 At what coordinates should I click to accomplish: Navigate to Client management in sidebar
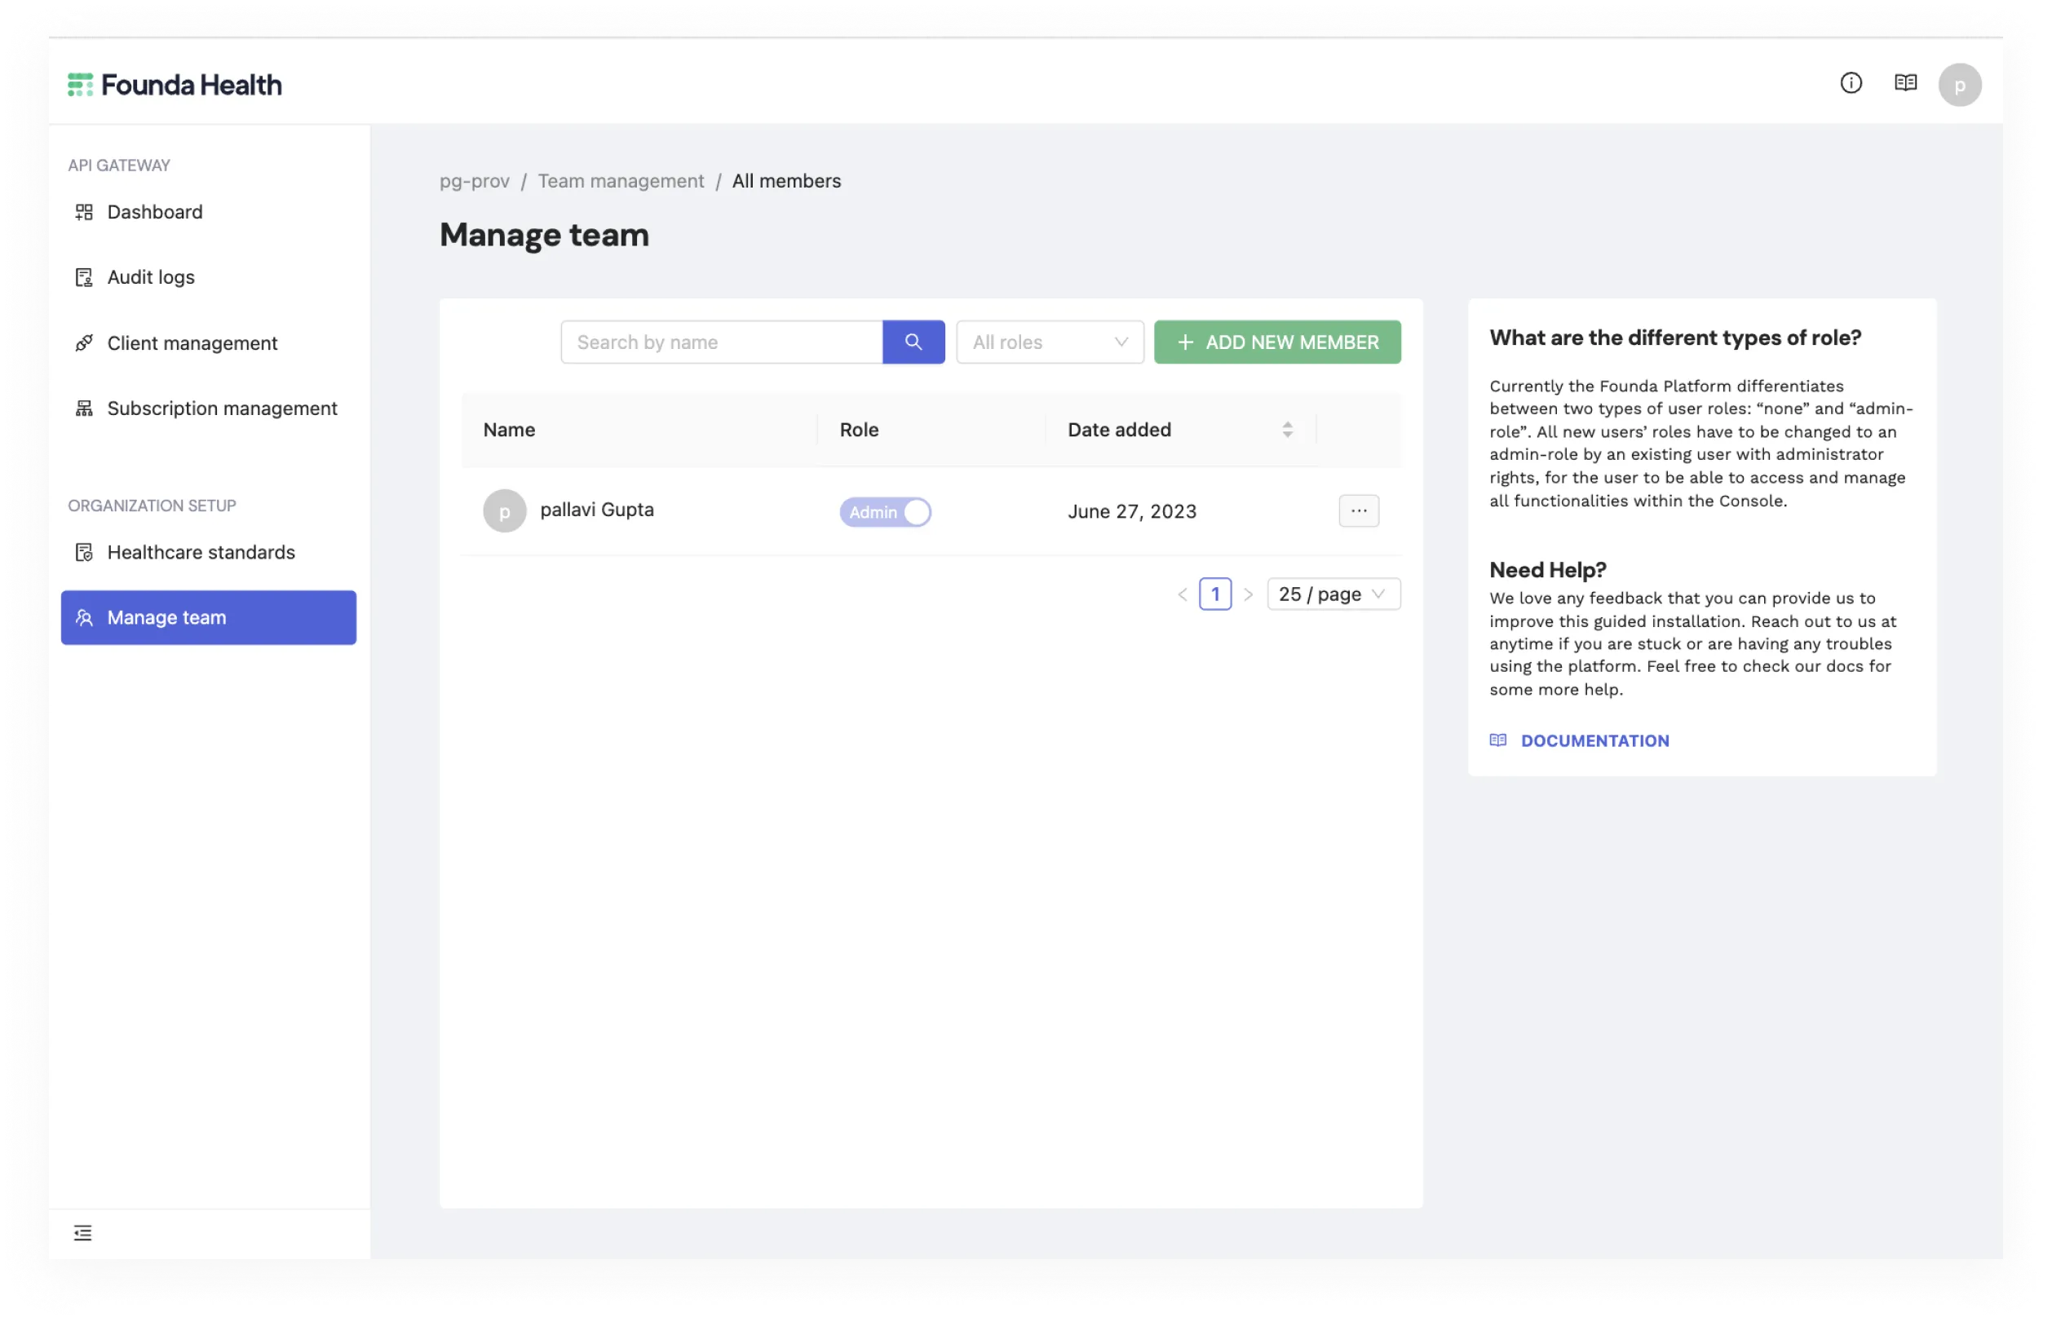coord(192,343)
